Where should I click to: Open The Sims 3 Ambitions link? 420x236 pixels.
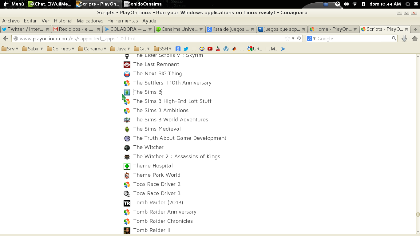point(161,110)
